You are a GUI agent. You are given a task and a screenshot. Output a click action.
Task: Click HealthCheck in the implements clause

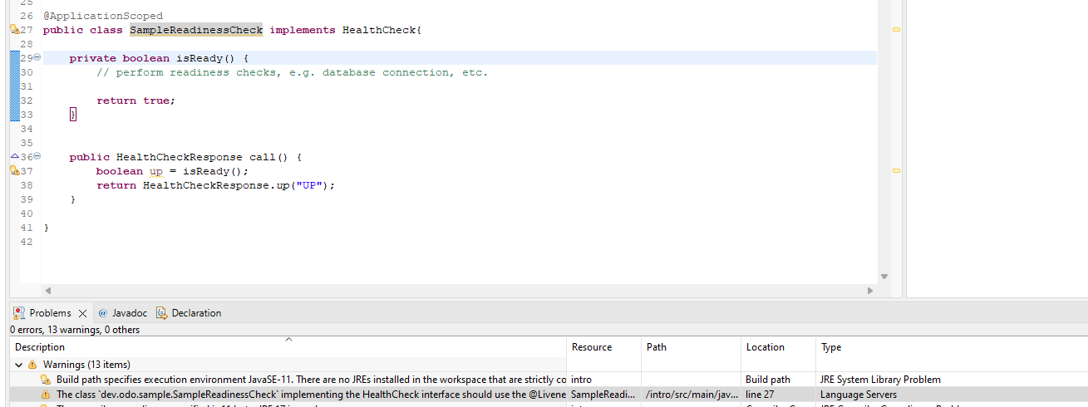click(379, 30)
